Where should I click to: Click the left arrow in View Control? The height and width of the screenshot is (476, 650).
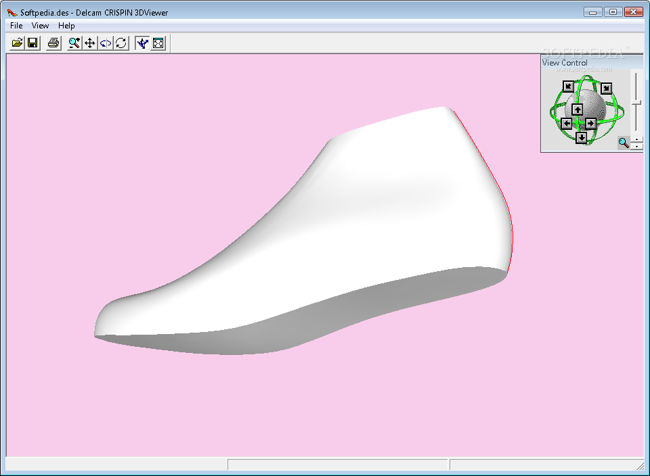click(566, 123)
